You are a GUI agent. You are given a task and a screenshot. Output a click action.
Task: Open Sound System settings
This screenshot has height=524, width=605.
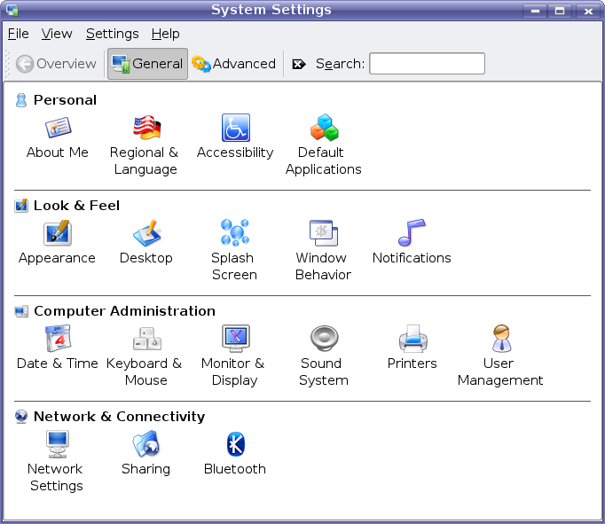click(323, 340)
